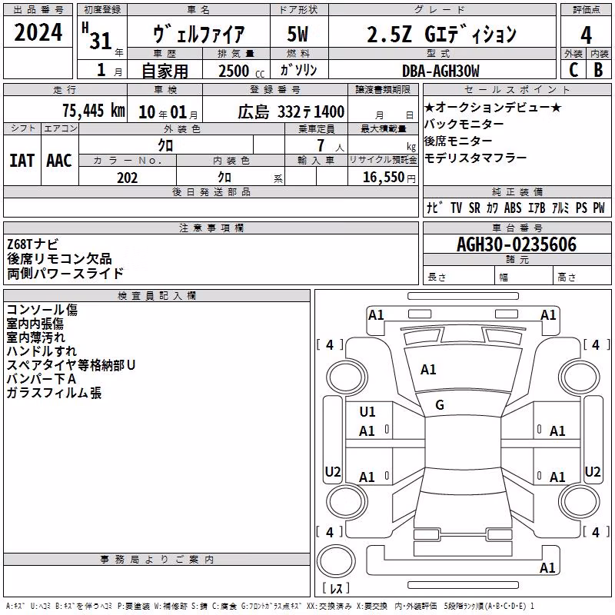Click inspector note 室内薄汚れ
Screen dimensions: 615x615
coord(35,337)
